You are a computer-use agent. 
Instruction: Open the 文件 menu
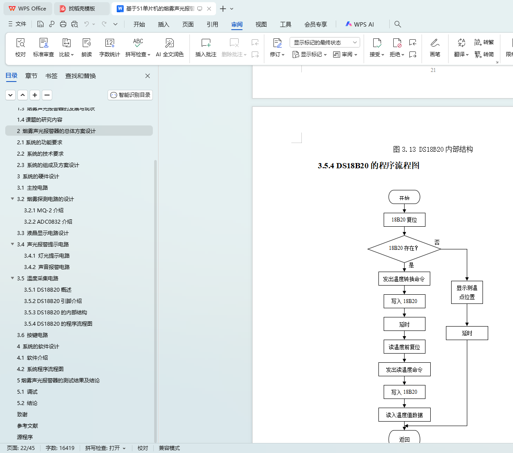tap(17, 24)
